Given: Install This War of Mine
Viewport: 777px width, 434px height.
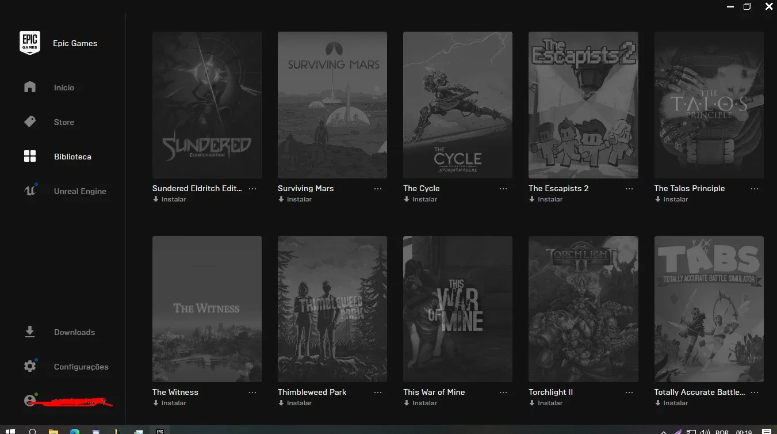Looking at the screenshot, I should point(420,403).
